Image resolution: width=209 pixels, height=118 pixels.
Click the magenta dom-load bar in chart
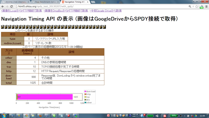click(x=45, y=97)
